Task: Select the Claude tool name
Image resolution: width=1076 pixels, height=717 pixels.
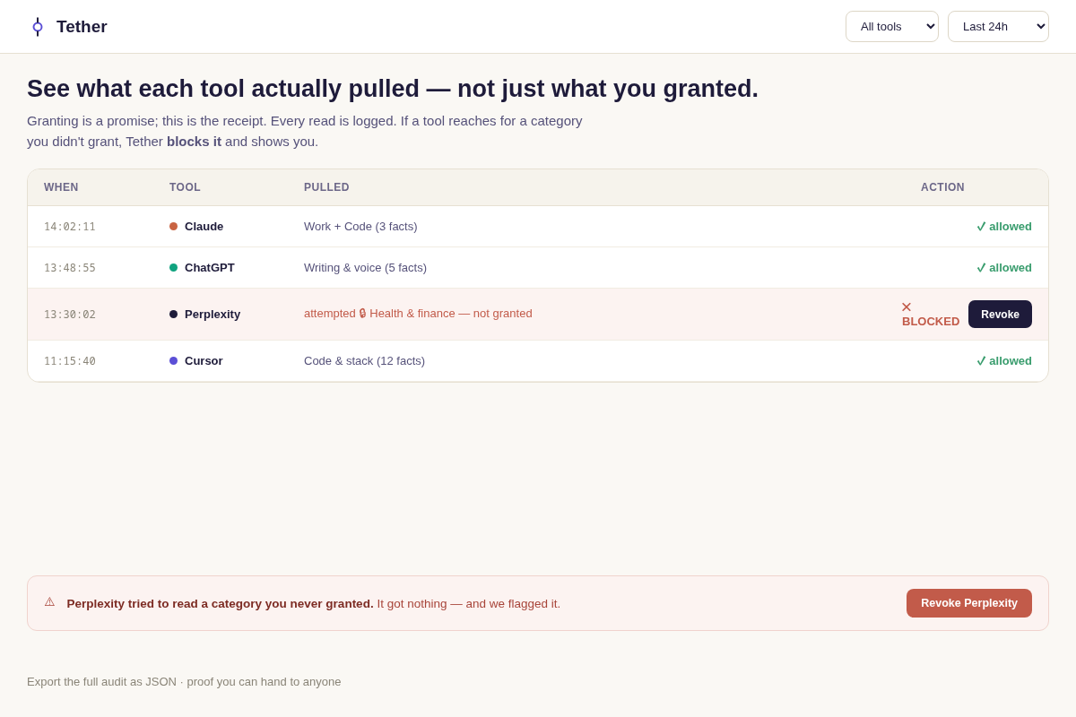Action: click(x=204, y=227)
